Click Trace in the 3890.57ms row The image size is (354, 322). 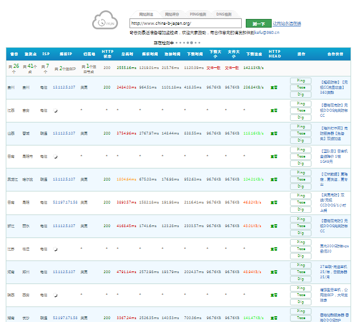point(300,202)
